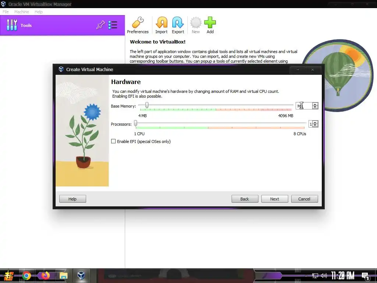
Task: Click the "8 CPUs" maximum label
Action: coord(300,134)
